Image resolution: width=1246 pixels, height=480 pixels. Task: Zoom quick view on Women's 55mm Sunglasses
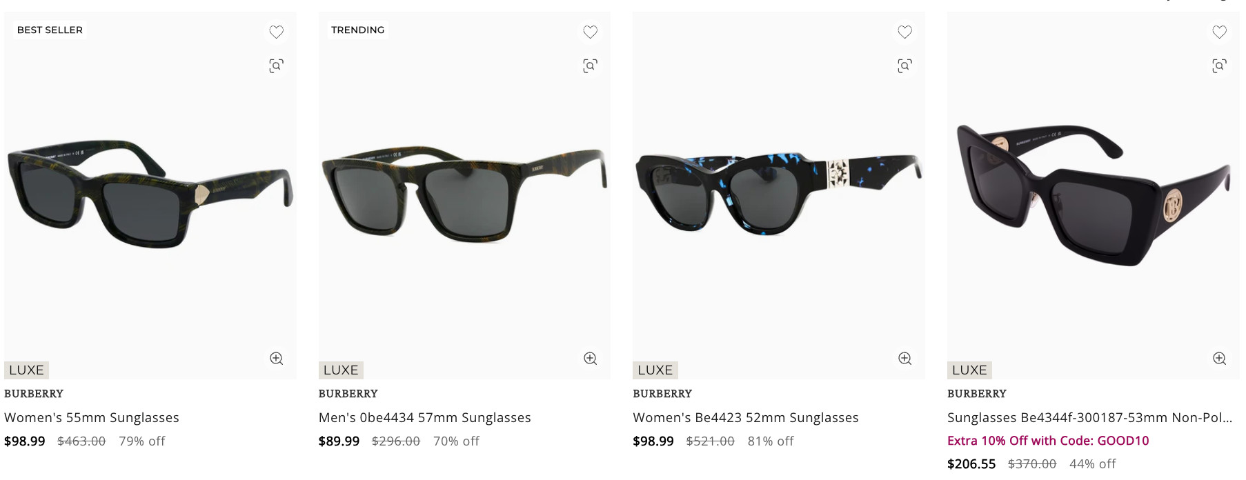(x=276, y=358)
